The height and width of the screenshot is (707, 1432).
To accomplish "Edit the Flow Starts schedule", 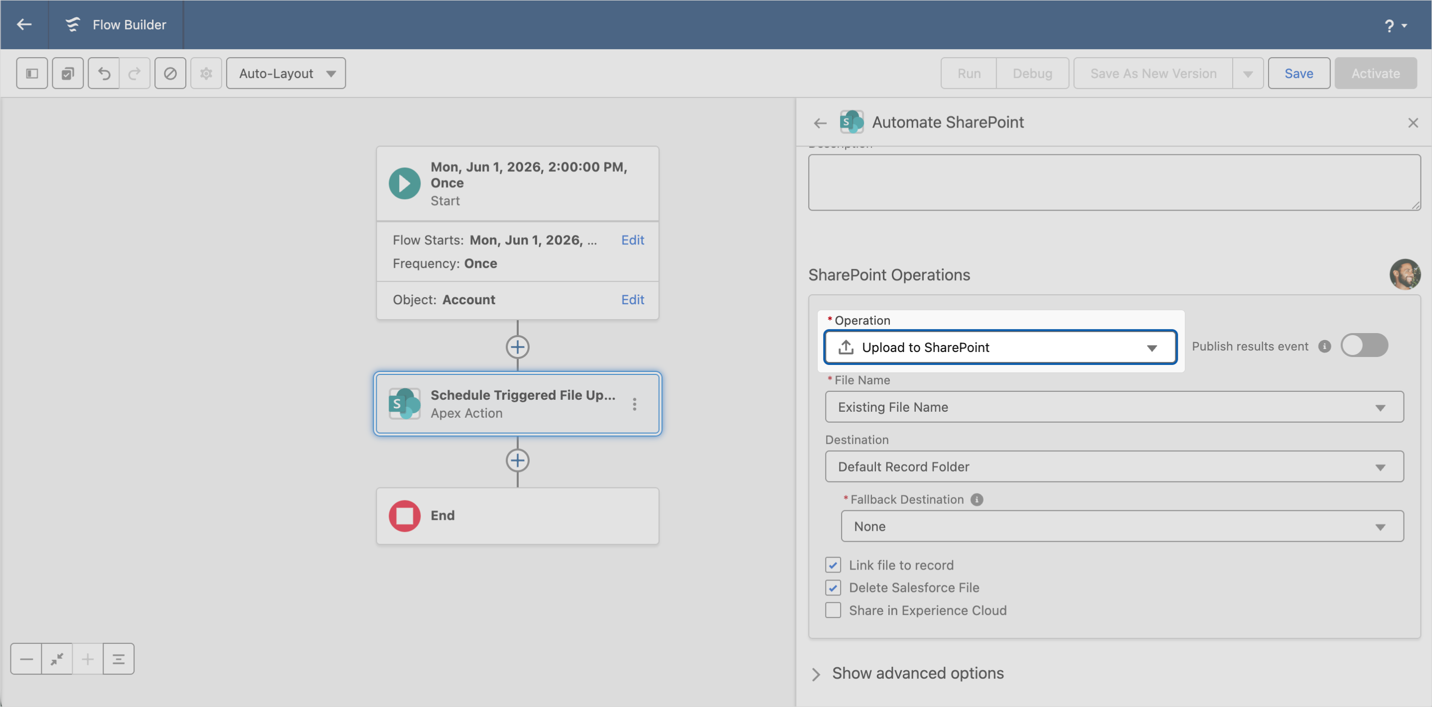I will (x=633, y=240).
